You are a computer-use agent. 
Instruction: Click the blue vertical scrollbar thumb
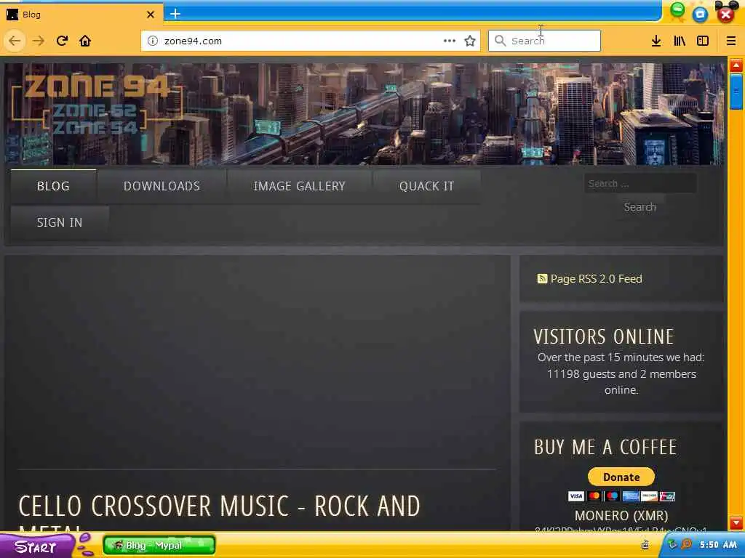pos(736,92)
